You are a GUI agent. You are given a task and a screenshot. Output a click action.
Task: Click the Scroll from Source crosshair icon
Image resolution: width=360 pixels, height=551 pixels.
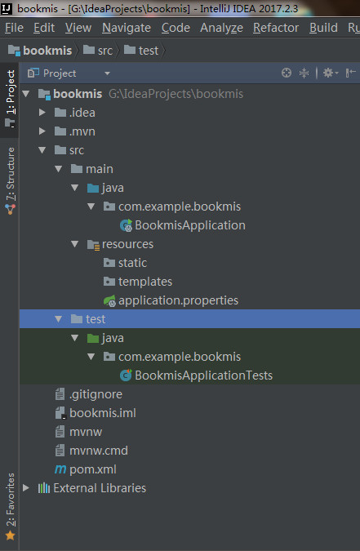click(287, 73)
